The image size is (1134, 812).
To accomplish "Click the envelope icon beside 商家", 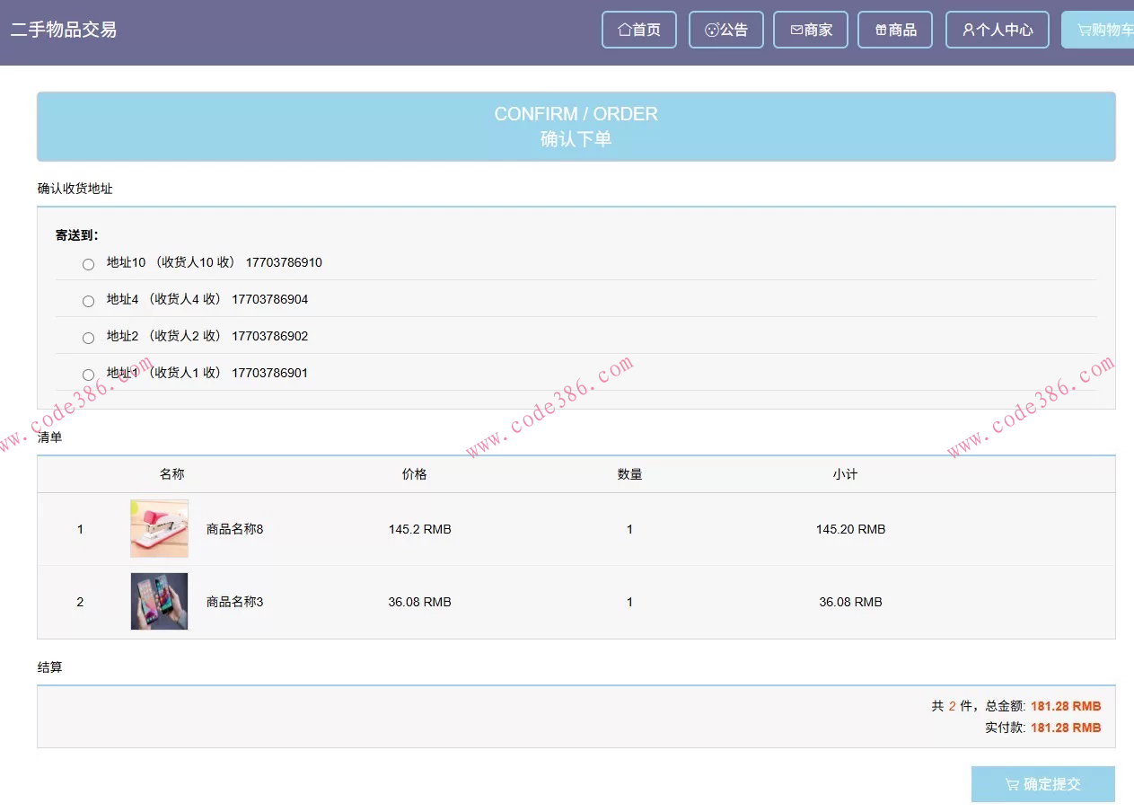I will [x=796, y=30].
